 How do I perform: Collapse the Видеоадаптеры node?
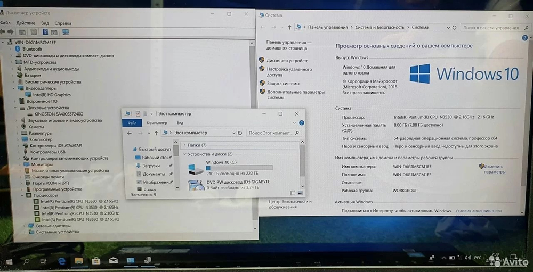pyautogui.click(x=14, y=88)
